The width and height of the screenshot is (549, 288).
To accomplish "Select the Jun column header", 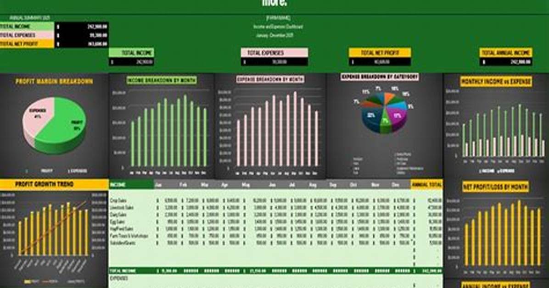I will point(272,184).
